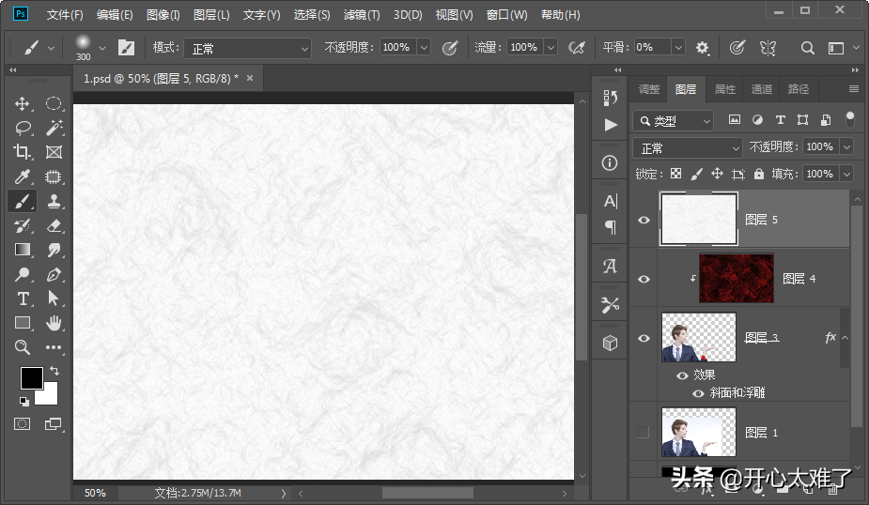Click the 1.psd document tab

161,78
